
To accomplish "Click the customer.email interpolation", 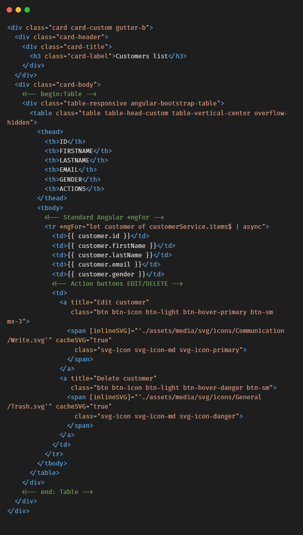I will (x=104, y=264).
